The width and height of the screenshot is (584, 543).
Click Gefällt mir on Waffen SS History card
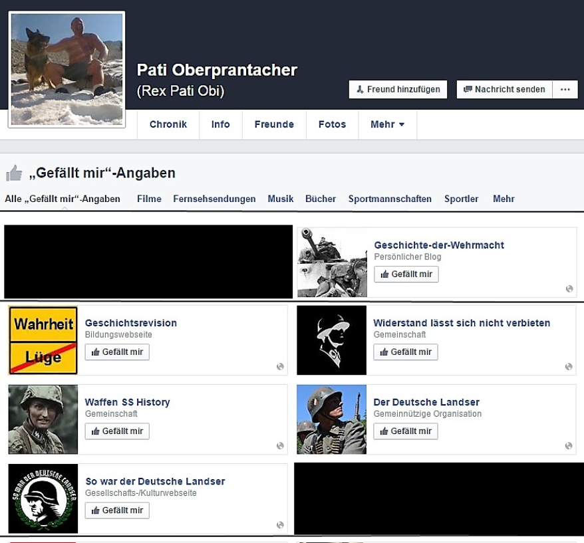[117, 431]
